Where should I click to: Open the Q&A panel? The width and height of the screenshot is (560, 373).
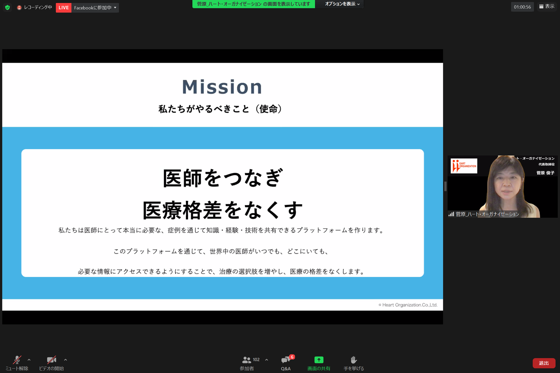click(x=285, y=360)
